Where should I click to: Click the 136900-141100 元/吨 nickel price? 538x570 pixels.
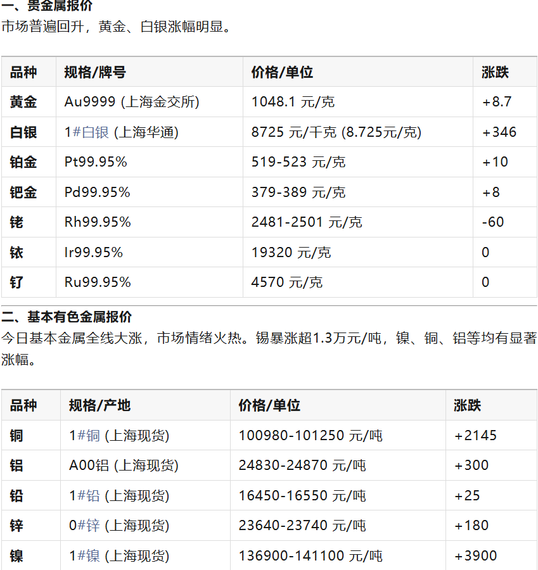311,556
